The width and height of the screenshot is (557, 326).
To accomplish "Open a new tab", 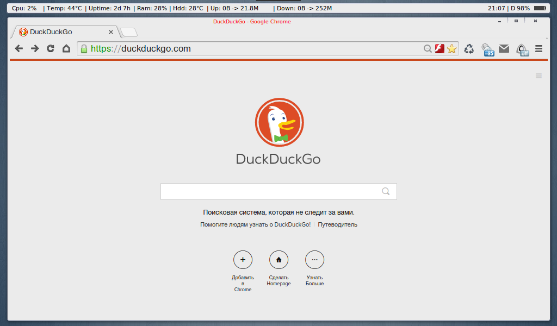I will 128,32.
